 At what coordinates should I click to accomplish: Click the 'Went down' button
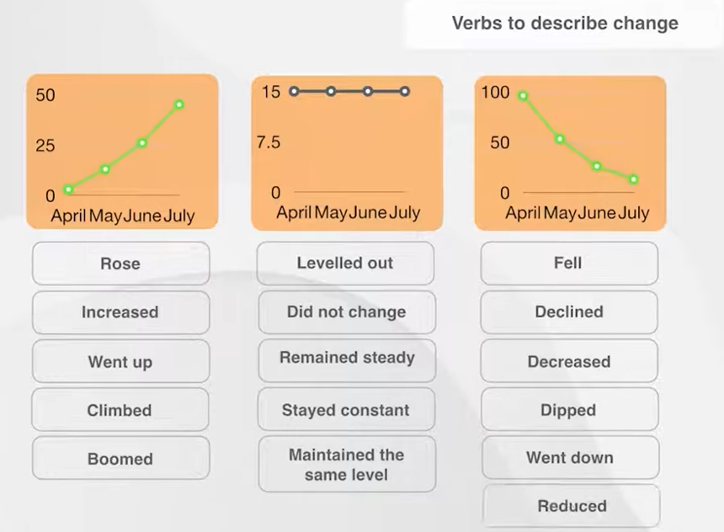[570, 458]
